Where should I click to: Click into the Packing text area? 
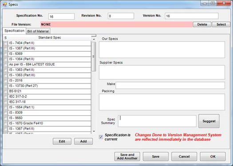[162, 102]
